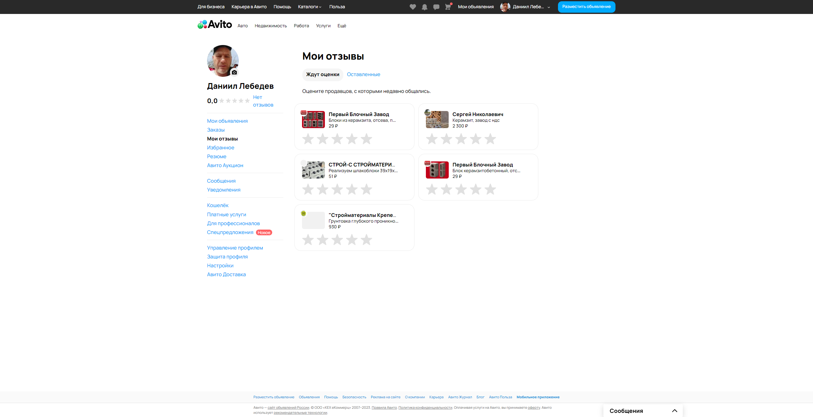The height and width of the screenshot is (417, 813).
Task: Go to Avito home via logo
Action: pos(215,24)
